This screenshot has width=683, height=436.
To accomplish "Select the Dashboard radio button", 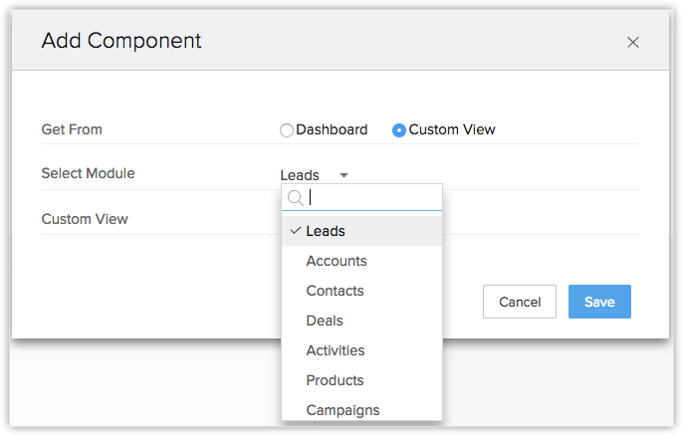I will pyautogui.click(x=287, y=130).
